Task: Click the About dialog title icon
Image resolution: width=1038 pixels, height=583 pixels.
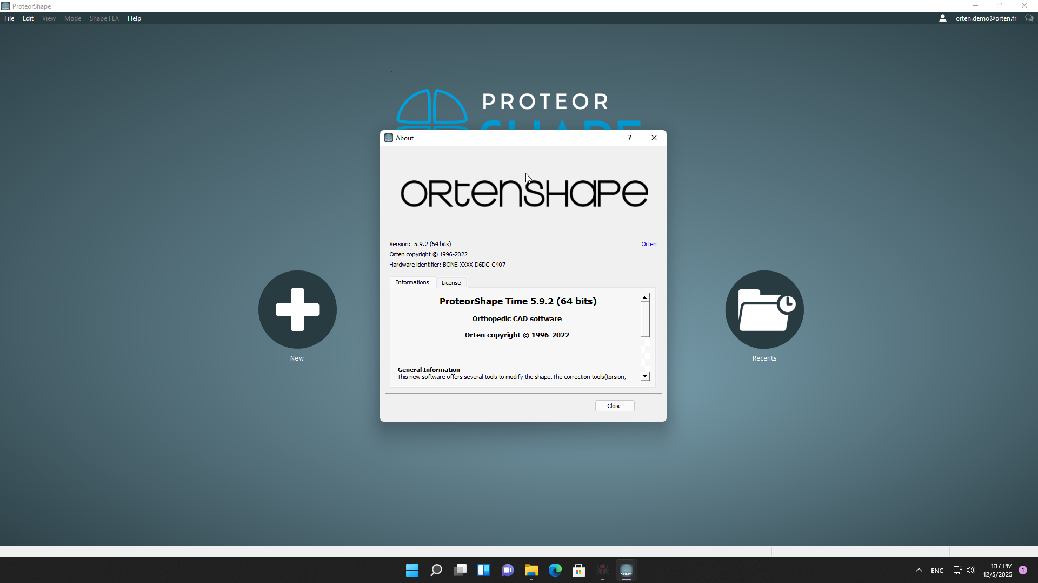Action: pos(389,138)
